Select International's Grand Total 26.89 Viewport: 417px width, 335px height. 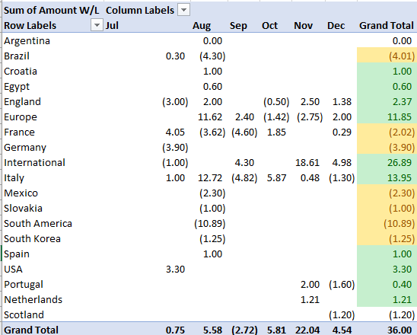(399, 162)
